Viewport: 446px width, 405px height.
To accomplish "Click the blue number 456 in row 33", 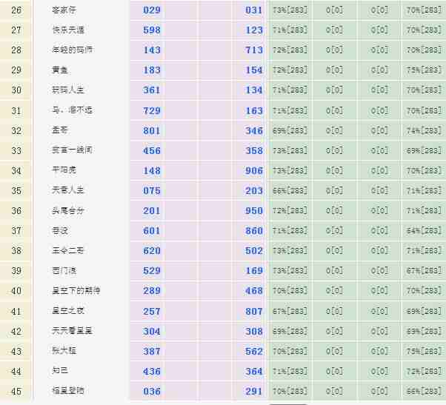I will (152, 151).
